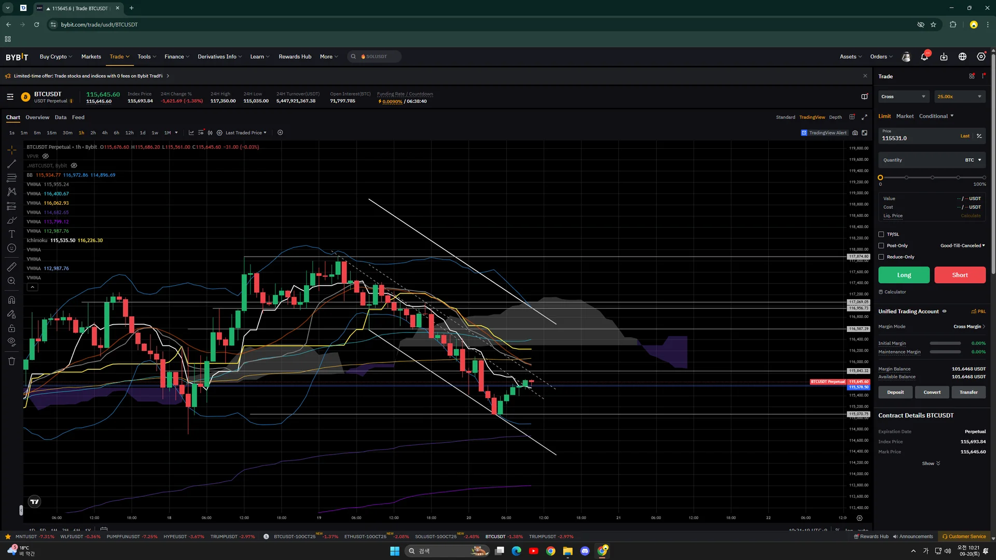Select the trend line drawing tool
Viewport: 996px width, 560px height.
11,164
